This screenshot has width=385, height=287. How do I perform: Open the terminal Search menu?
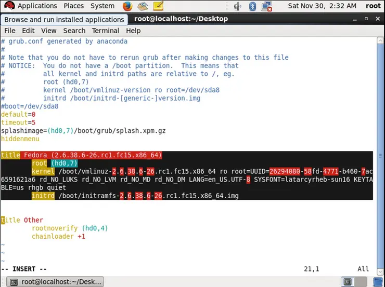click(x=74, y=31)
